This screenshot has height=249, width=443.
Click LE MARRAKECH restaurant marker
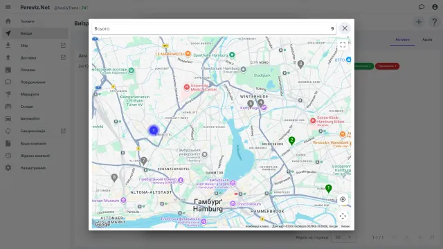[x=188, y=53]
